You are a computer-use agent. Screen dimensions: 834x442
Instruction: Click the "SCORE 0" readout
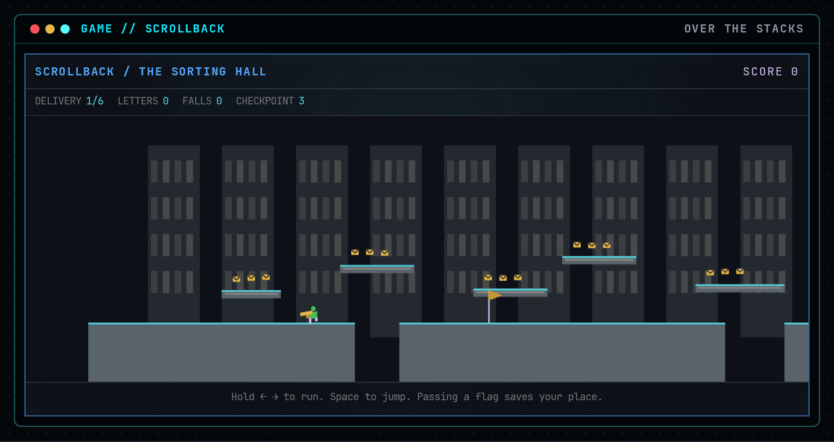tap(771, 72)
